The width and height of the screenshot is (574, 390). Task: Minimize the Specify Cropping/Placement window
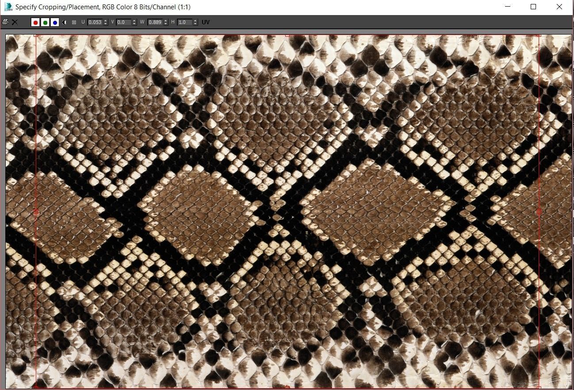click(x=508, y=7)
